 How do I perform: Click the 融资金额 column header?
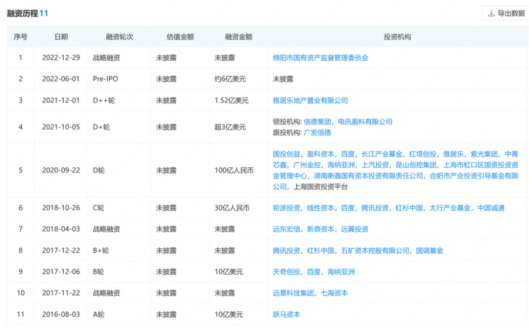pos(239,37)
